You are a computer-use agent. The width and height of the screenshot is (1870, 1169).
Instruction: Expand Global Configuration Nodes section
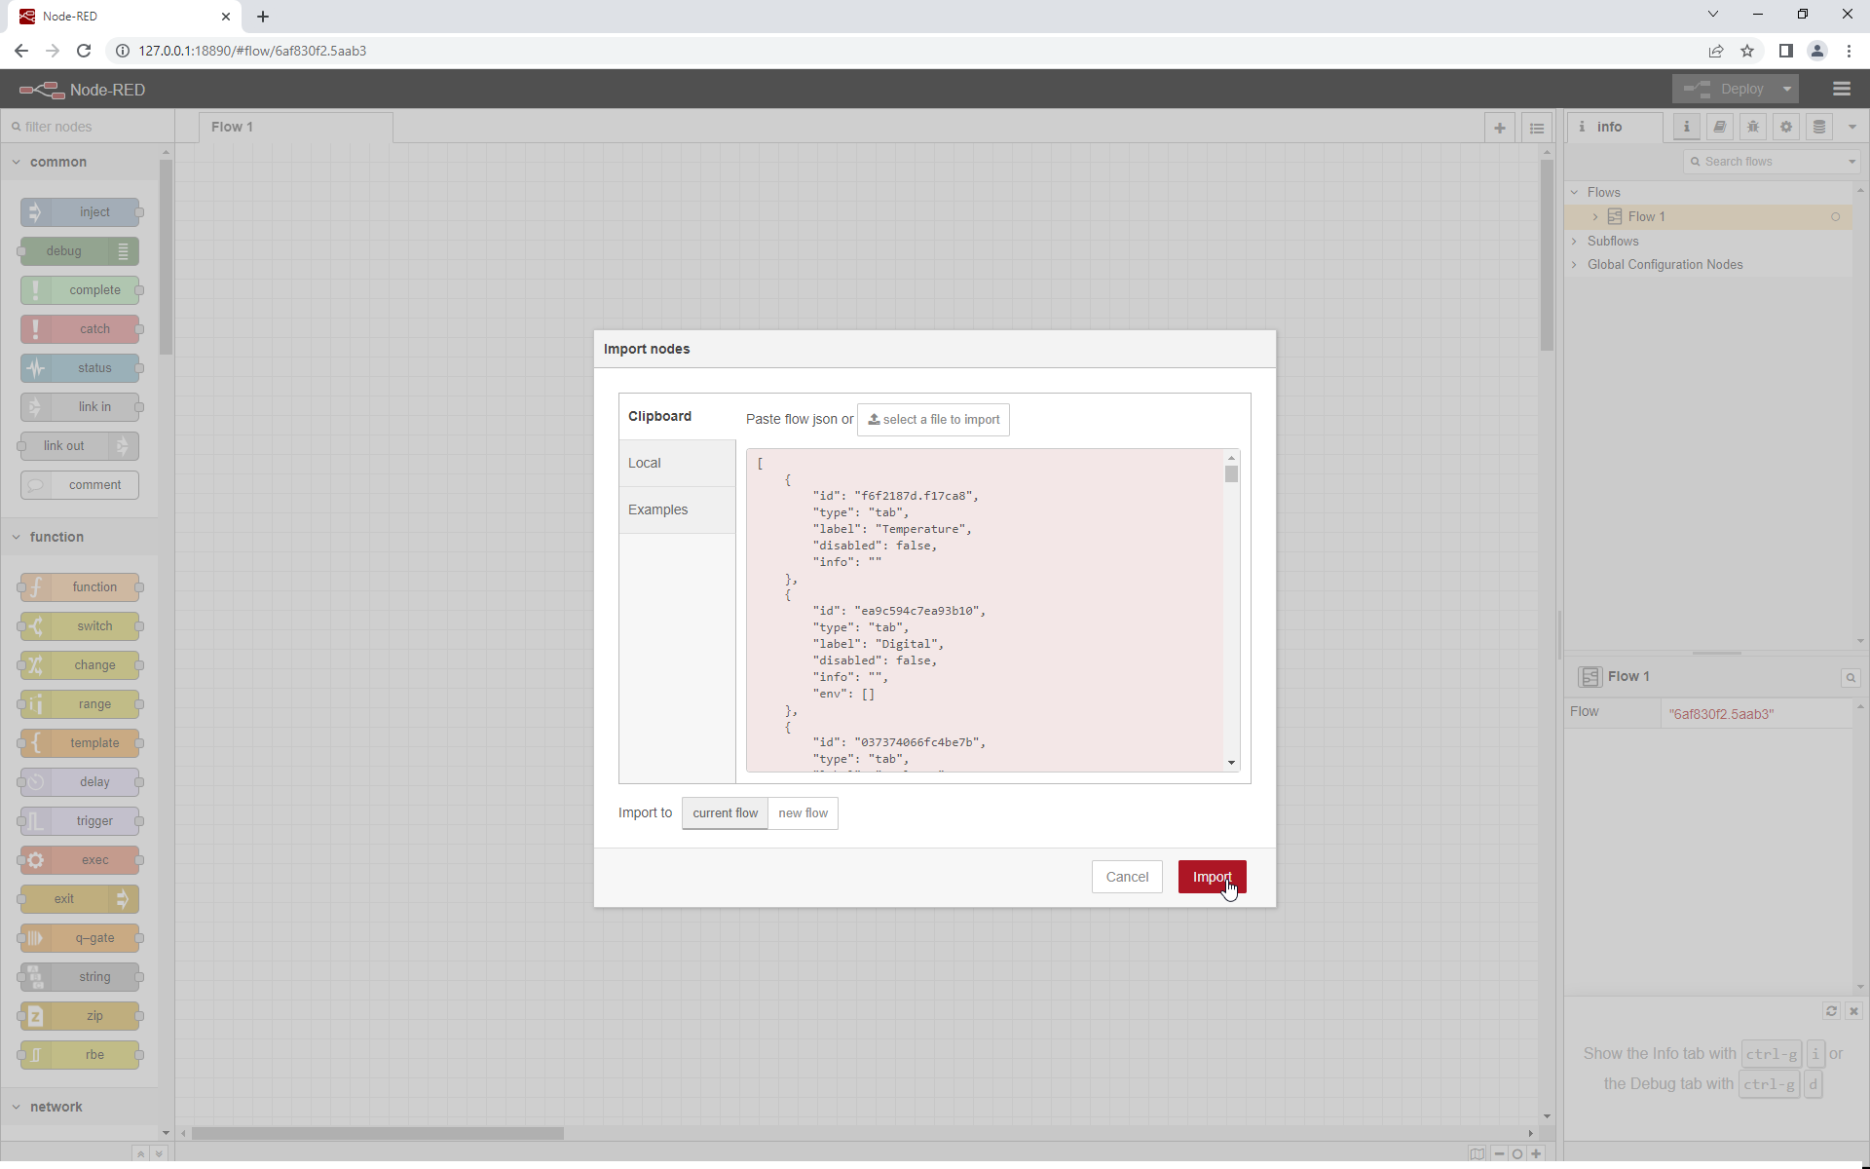coord(1574,265)
